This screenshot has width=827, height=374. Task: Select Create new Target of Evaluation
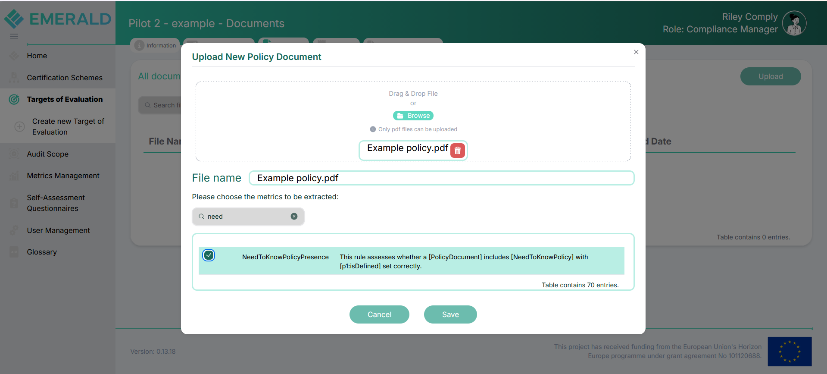pos(68,127)
